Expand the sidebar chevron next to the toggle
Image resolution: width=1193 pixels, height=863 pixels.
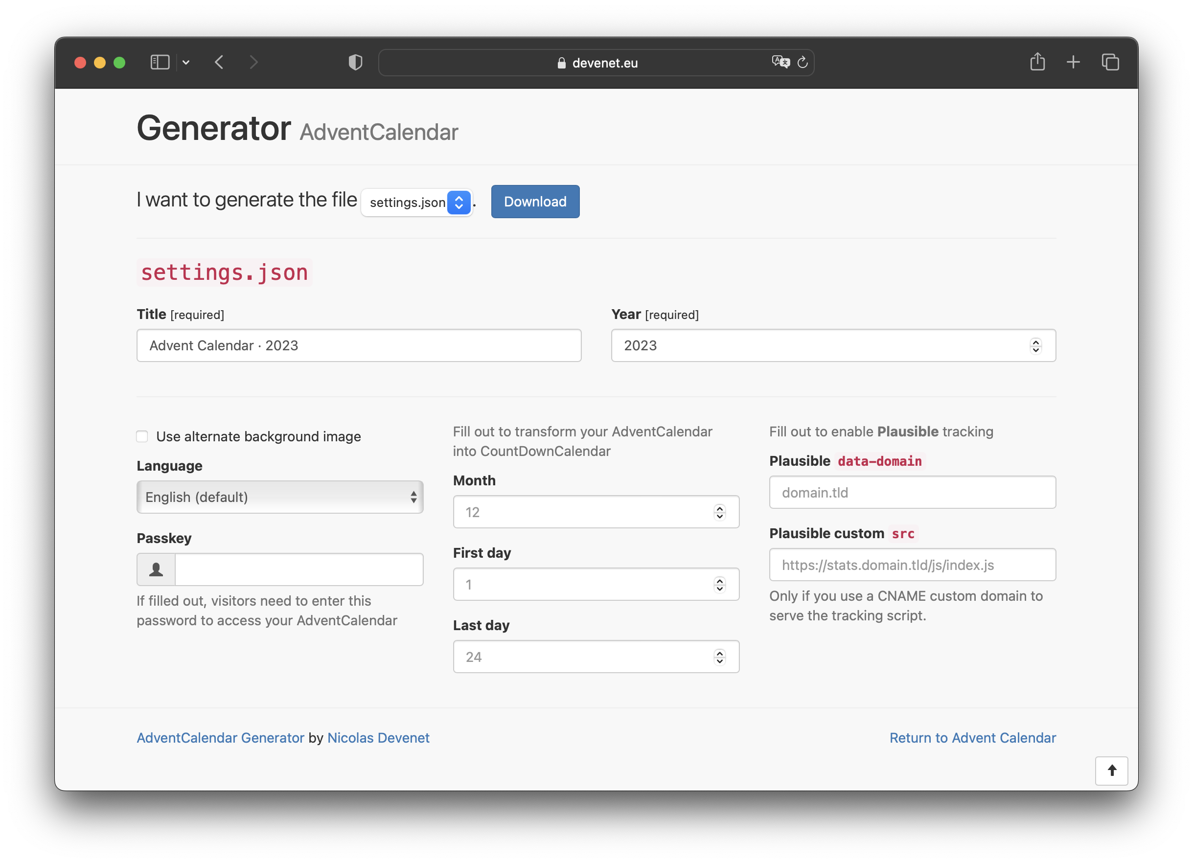pyautogui.click(x=185, y=62)
